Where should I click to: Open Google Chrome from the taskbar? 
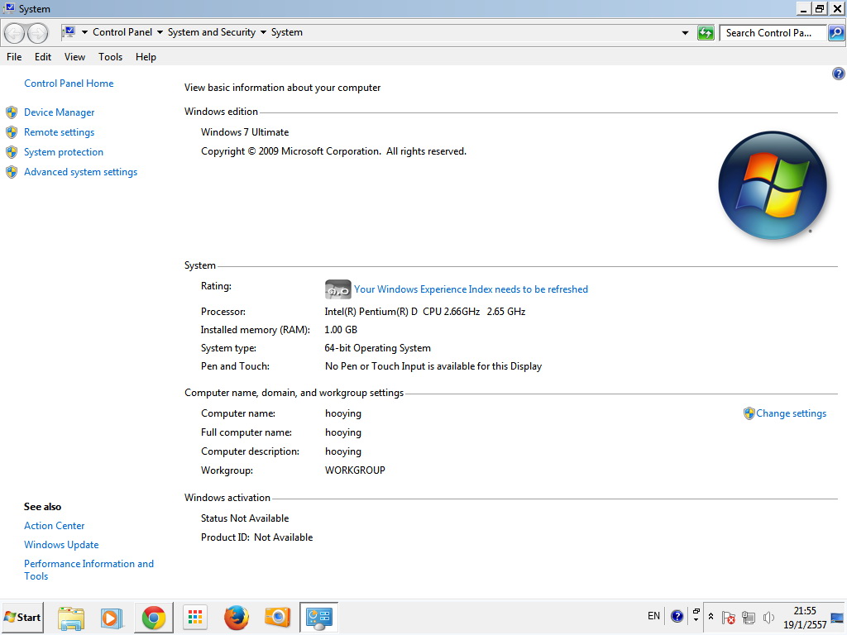point(154,618)
